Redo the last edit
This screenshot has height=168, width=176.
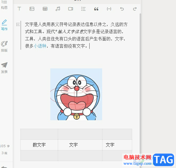[135, 9]
